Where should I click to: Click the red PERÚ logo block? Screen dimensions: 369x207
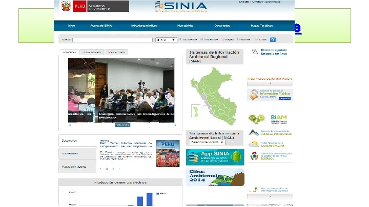(79, 6)
